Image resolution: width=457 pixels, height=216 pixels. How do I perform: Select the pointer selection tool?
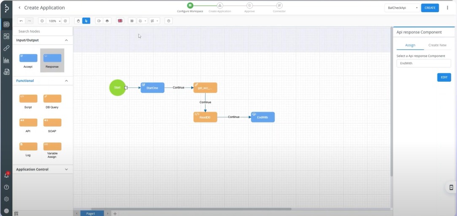(86, 21)
